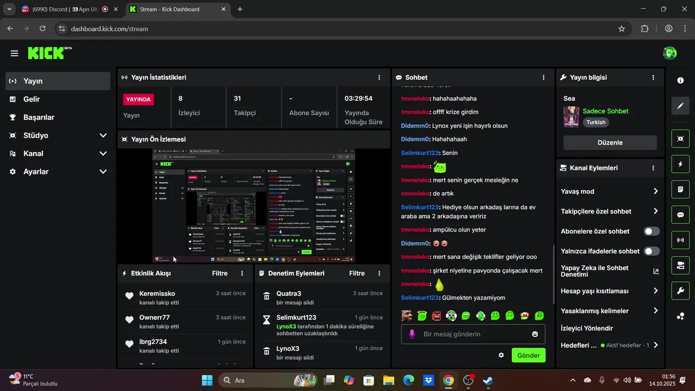Insert the first face photo emote
This screenshot has height=391, width=695.
click(407, 316)
